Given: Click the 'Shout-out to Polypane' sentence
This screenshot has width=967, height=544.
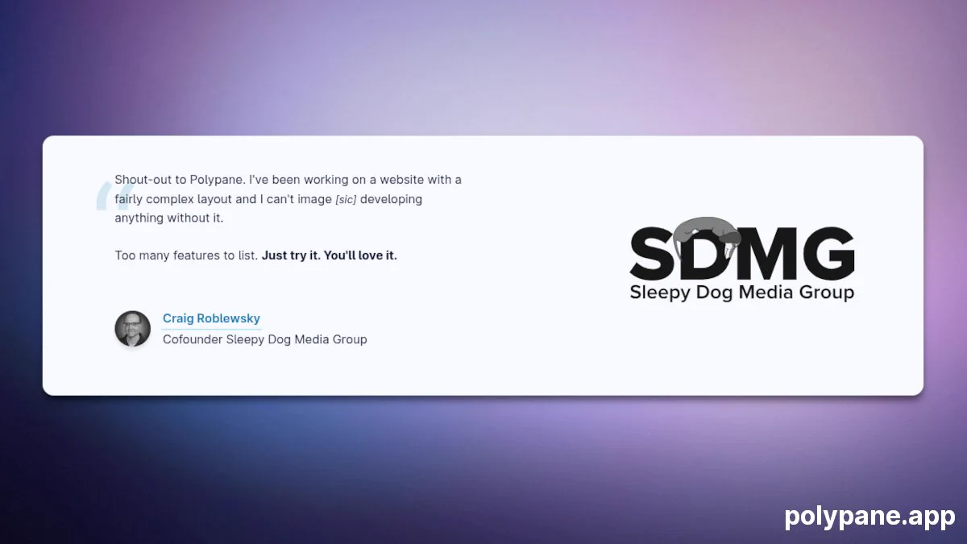Looking at the screenshot, I should pos(179,180).
